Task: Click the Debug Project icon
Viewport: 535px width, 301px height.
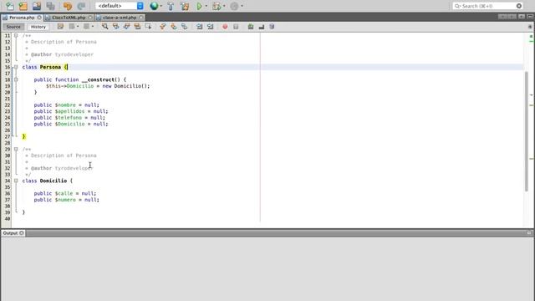Action: click(x=217, y=6)
